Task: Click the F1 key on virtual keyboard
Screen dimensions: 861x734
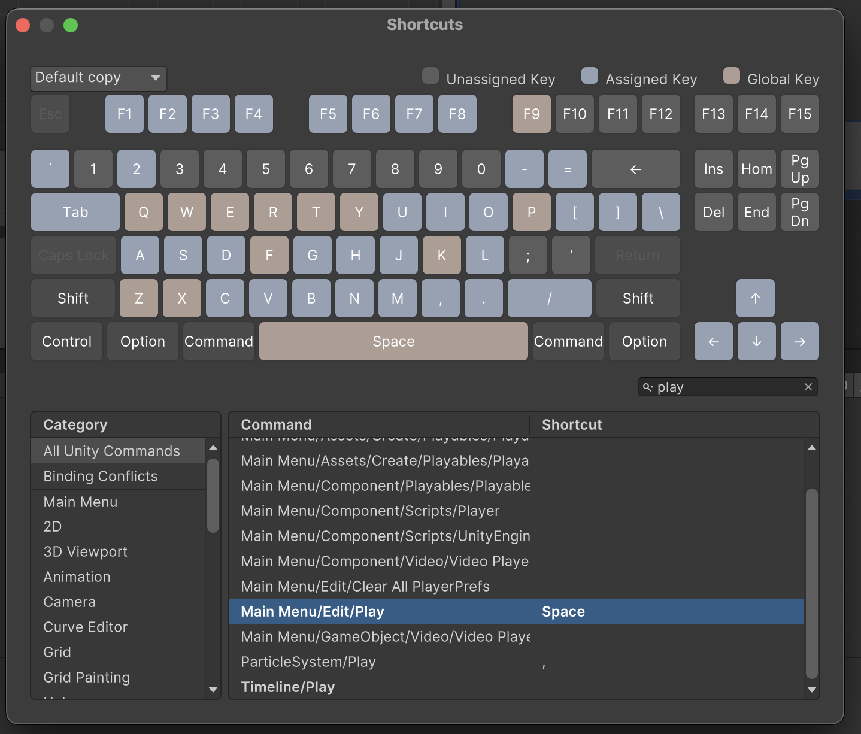Action: click(125, 114)
